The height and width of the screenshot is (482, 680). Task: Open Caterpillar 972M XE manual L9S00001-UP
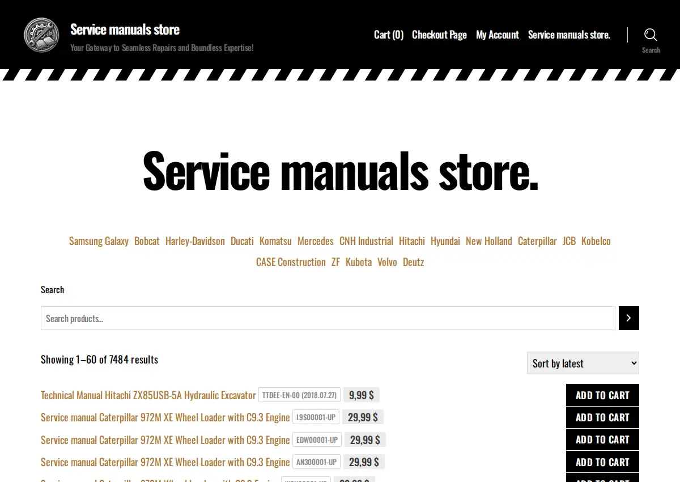(165, 417)
